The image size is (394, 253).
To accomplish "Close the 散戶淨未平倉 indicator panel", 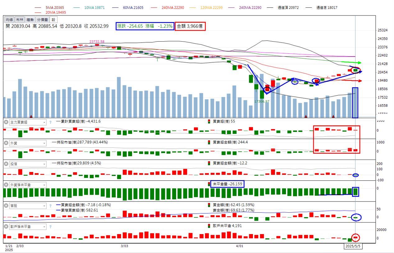I will coord(6,227).
